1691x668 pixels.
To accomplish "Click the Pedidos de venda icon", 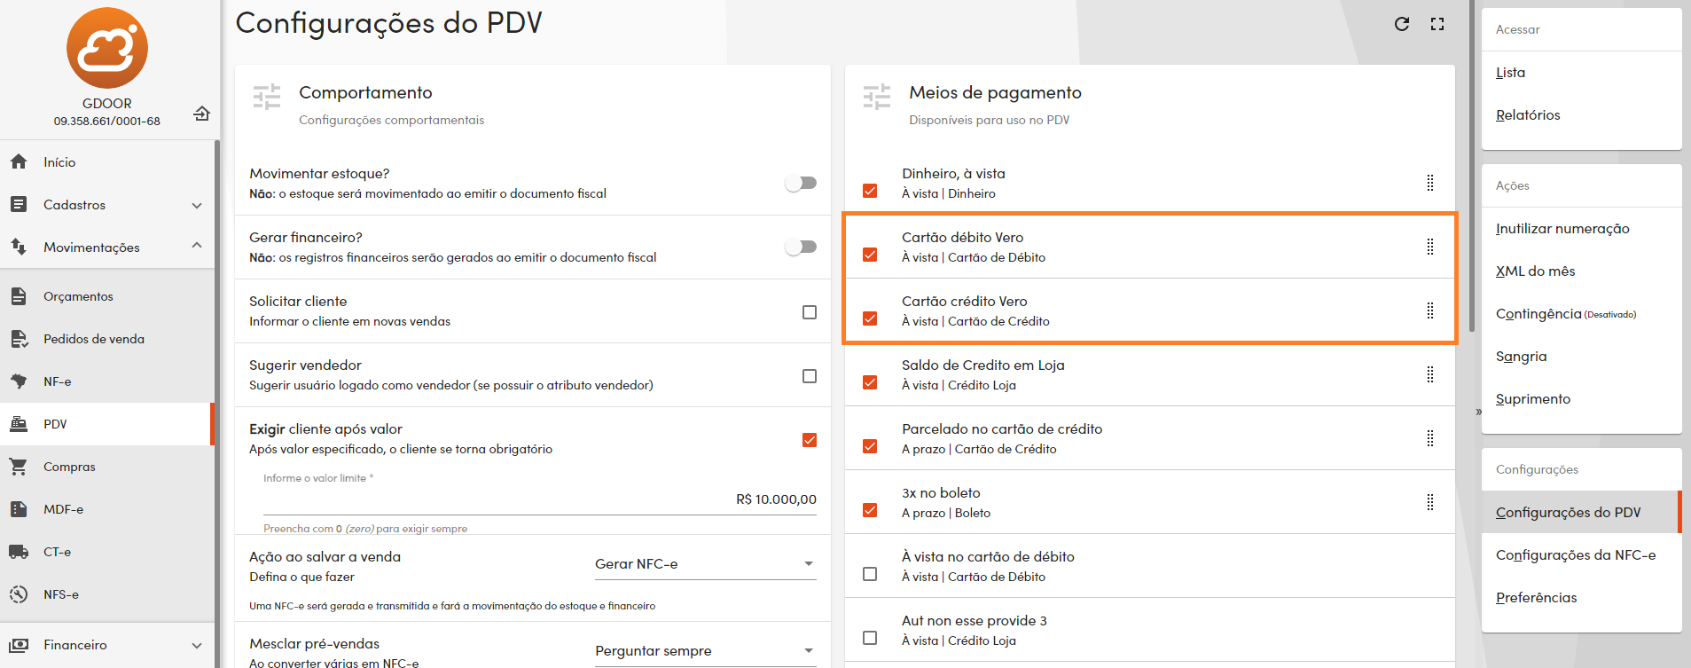I will tap(19, 339).
